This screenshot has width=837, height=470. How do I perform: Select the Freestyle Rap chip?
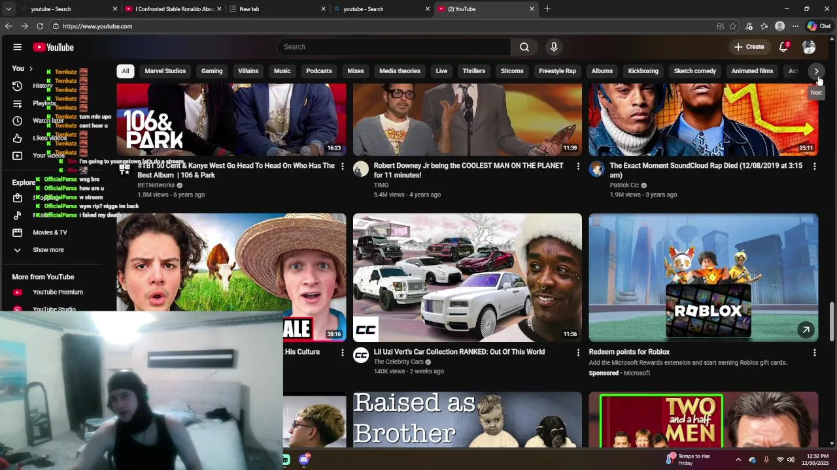(x=558, y=71)
